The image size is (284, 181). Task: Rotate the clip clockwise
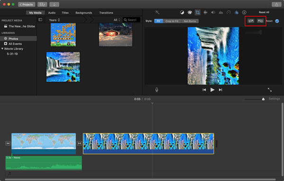tap(260, 21)
